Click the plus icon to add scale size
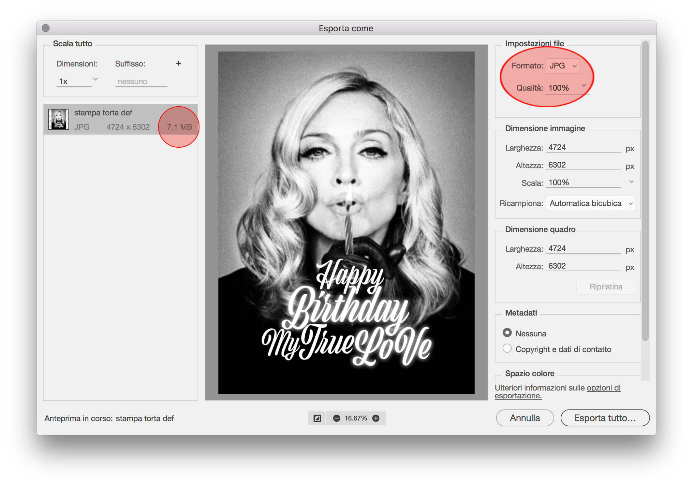 178,63
